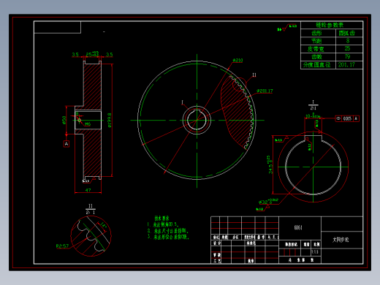The height and width of the screenshot is (285, 380).
Task: Click the 技术要求 heading
Action: (161, 218)
